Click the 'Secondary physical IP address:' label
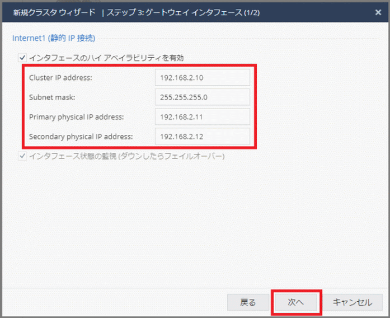The width and height of the screenshot is (390, 318). [81, 136]
